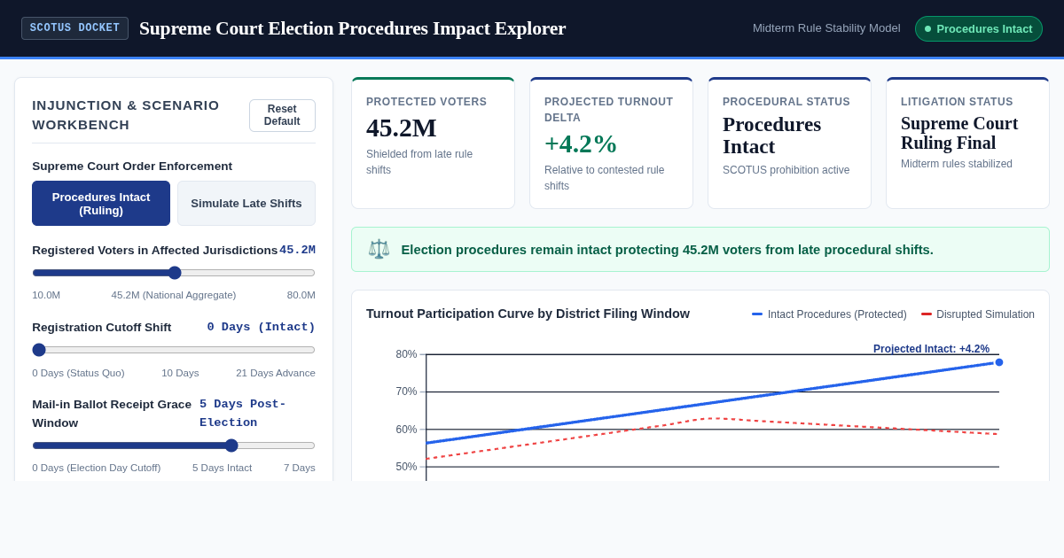The width and height of the screenshot is (1064, 558).
Task: Reset workbench with Reset Default button
Action: [x=282, y=115]
